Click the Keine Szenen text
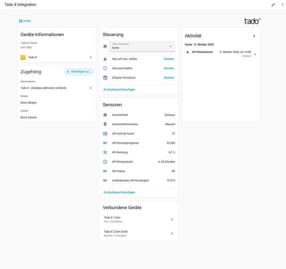This screenshot has height=269, width=286. (28, 117)
